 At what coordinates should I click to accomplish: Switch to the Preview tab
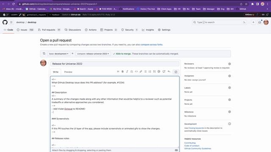pos(68,72)
